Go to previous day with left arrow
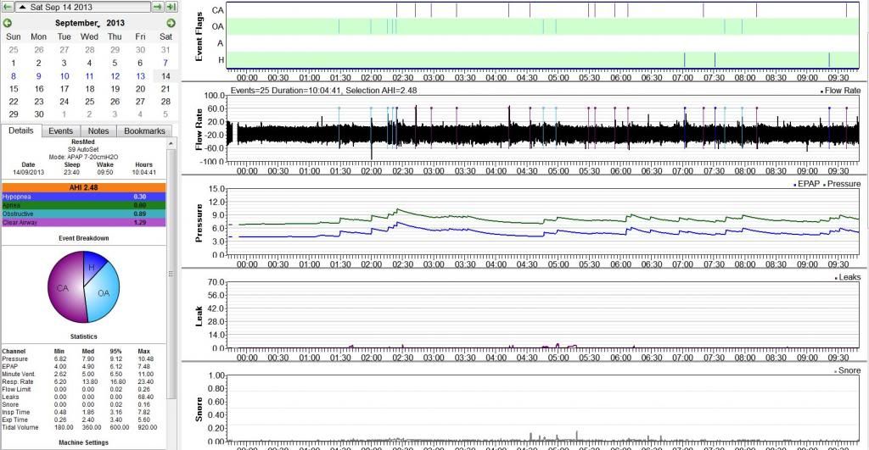Screen dimensions: 869x450 (x=8, y=8)
